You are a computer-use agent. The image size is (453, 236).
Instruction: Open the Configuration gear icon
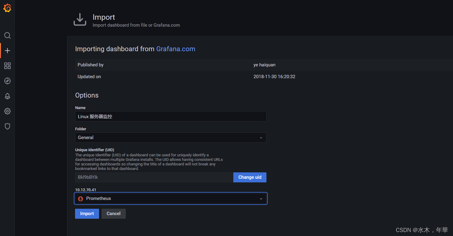(8, 111)
